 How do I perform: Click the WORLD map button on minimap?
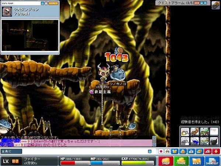coord(53,3)
